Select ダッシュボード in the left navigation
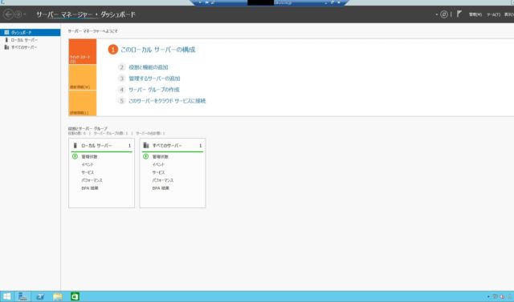 coord(31,32)
